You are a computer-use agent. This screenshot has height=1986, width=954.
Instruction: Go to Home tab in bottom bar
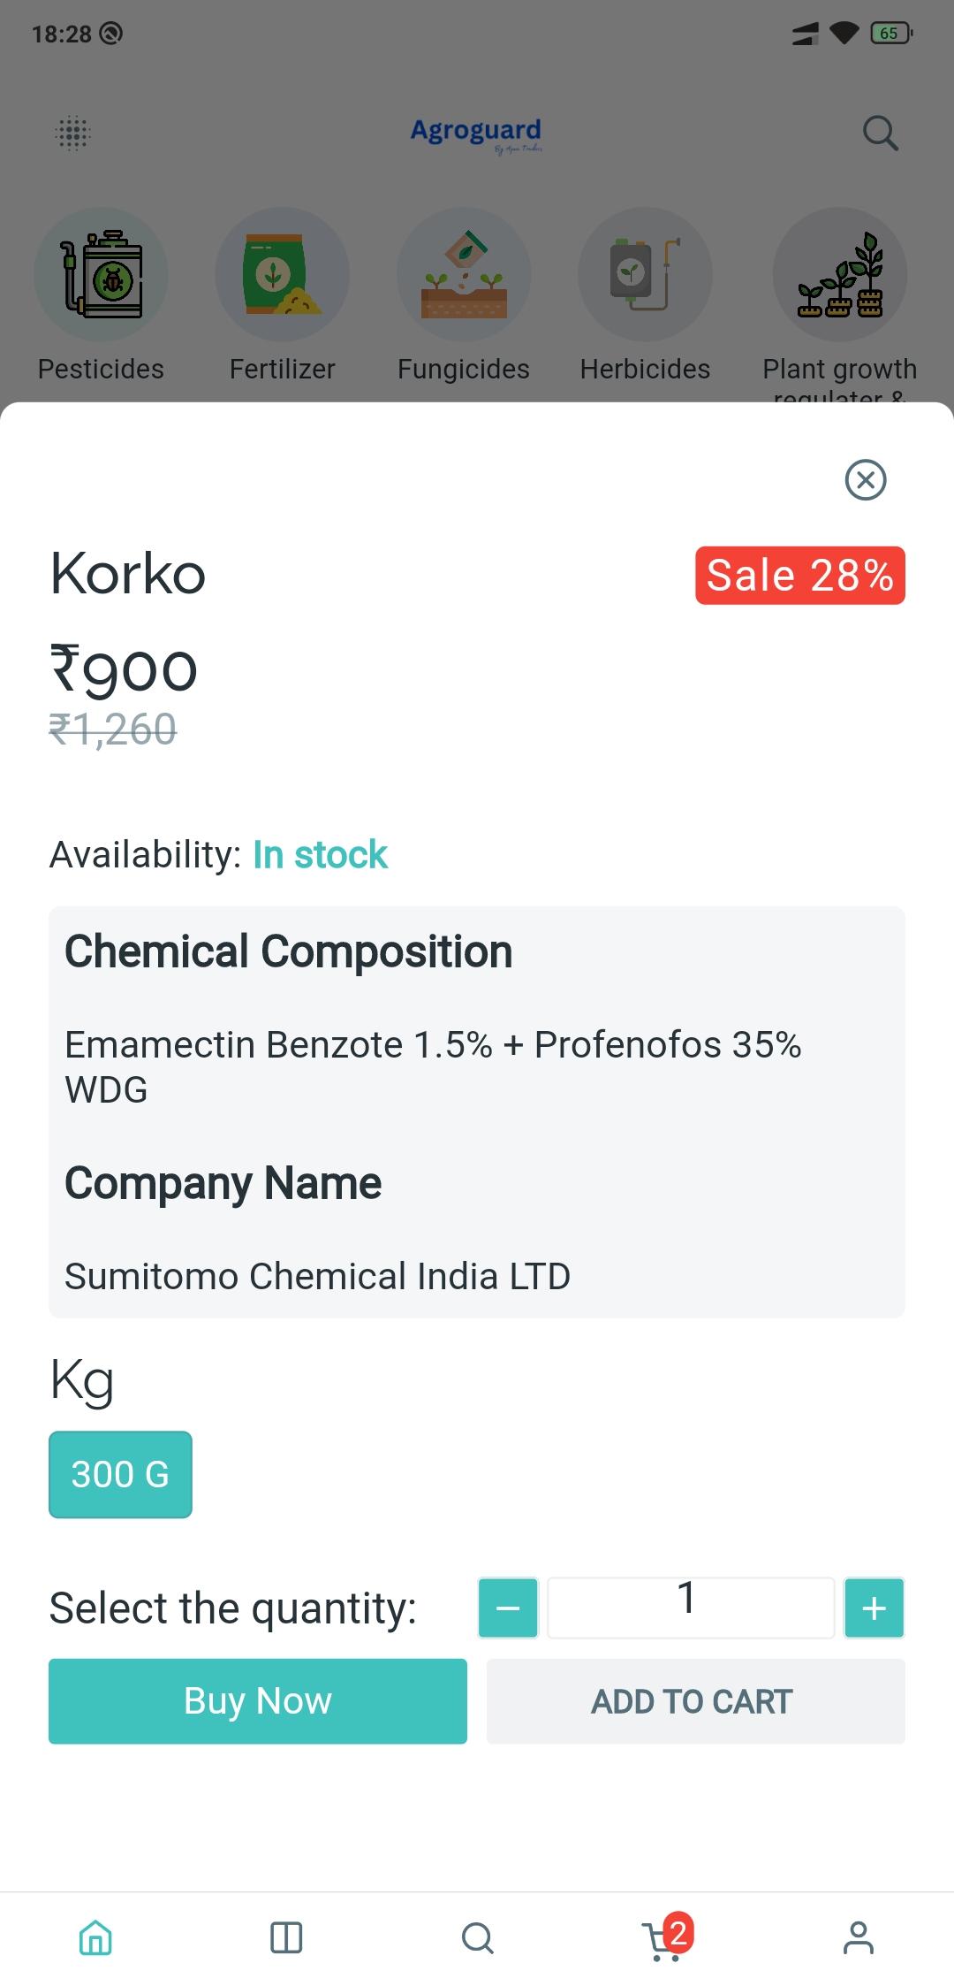(x=95, y=1937)
